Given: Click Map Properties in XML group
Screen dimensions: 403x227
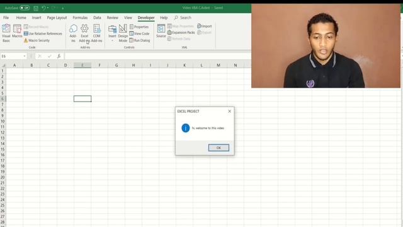Looking at the screenshot, I should tap(181, 26).
